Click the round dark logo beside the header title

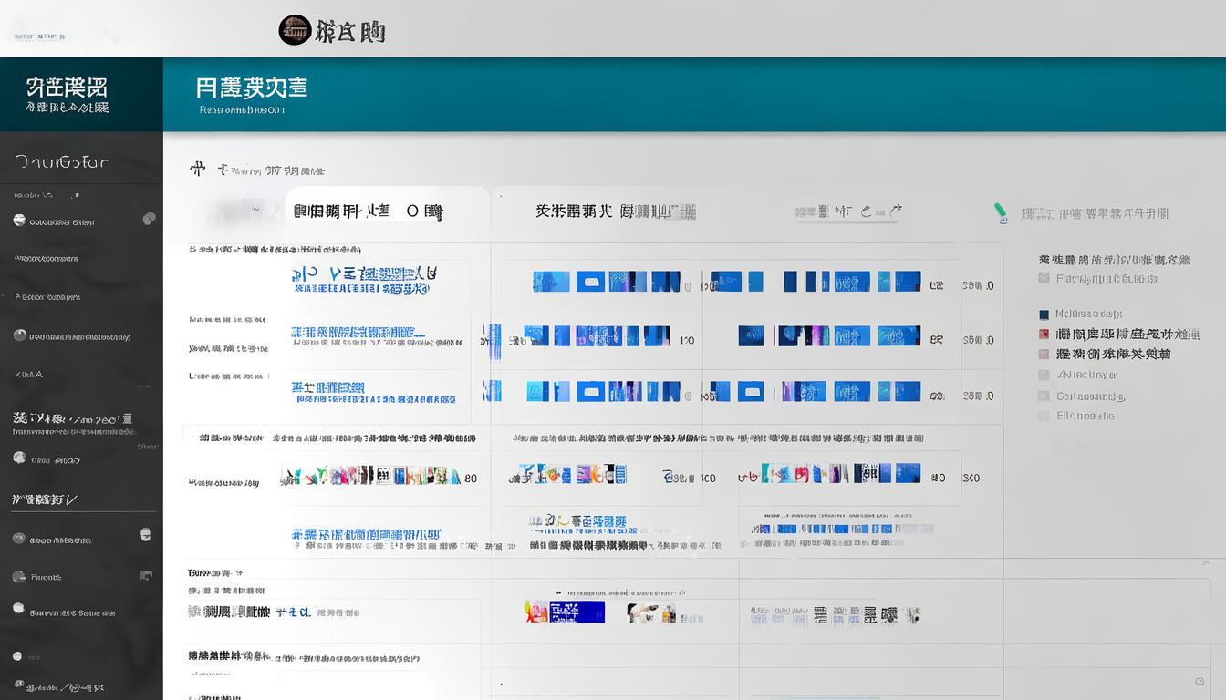pyautogui.click(x=295, y=30)
